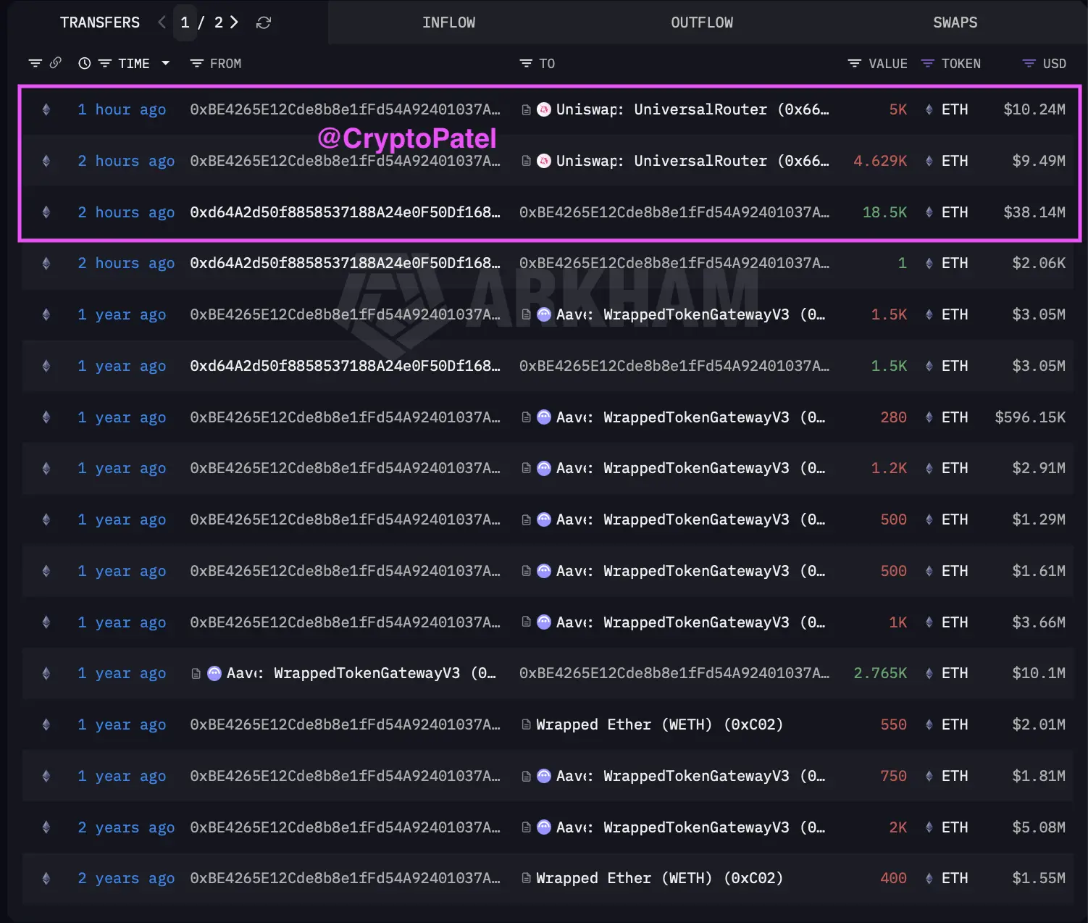
Task: Click Uniswap UniversalRouter in the 4.629K ETH row
Action: (x=692, y=161)
